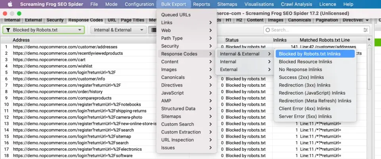Select Blocked by Robots.txt Inlinks export
The width and height of the screenshot is (381, 159).
point(315,54)
